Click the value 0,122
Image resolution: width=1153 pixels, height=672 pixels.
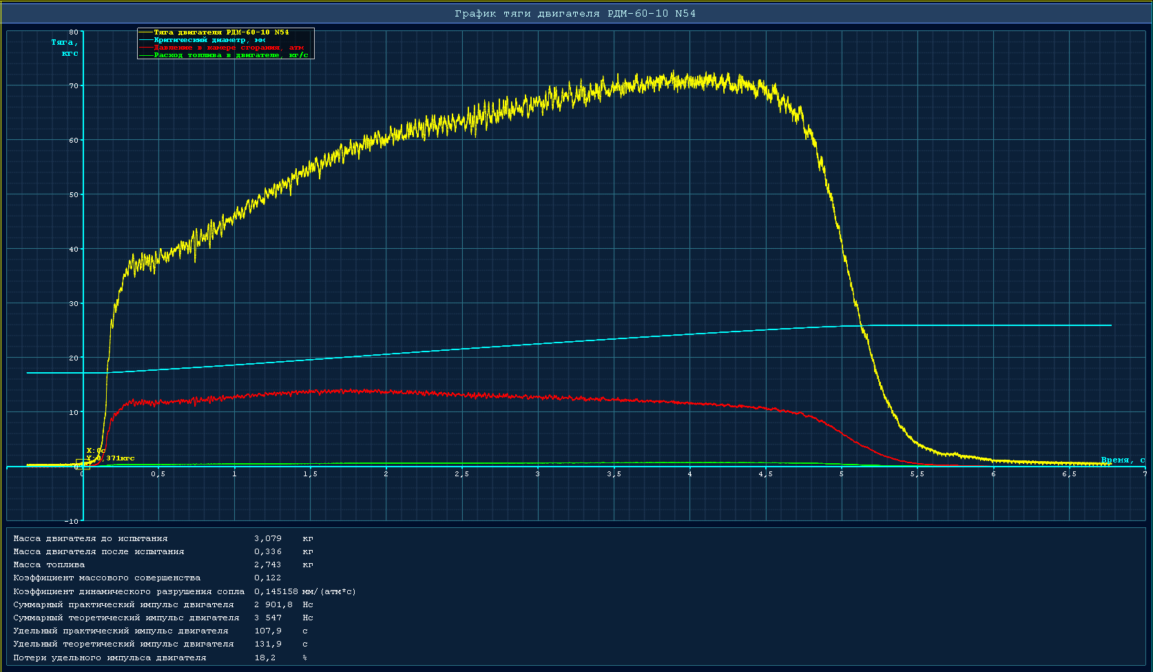point(267,578)
